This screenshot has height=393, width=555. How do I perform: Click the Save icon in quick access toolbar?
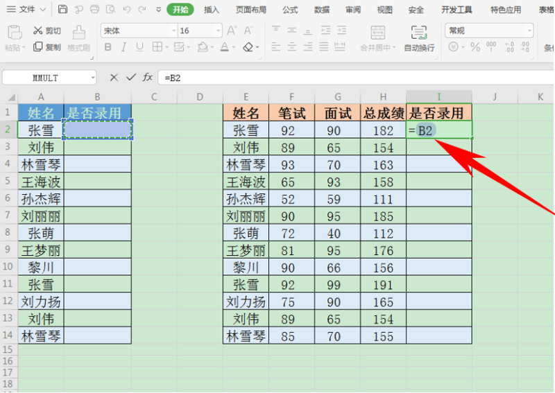pos(63,10)
